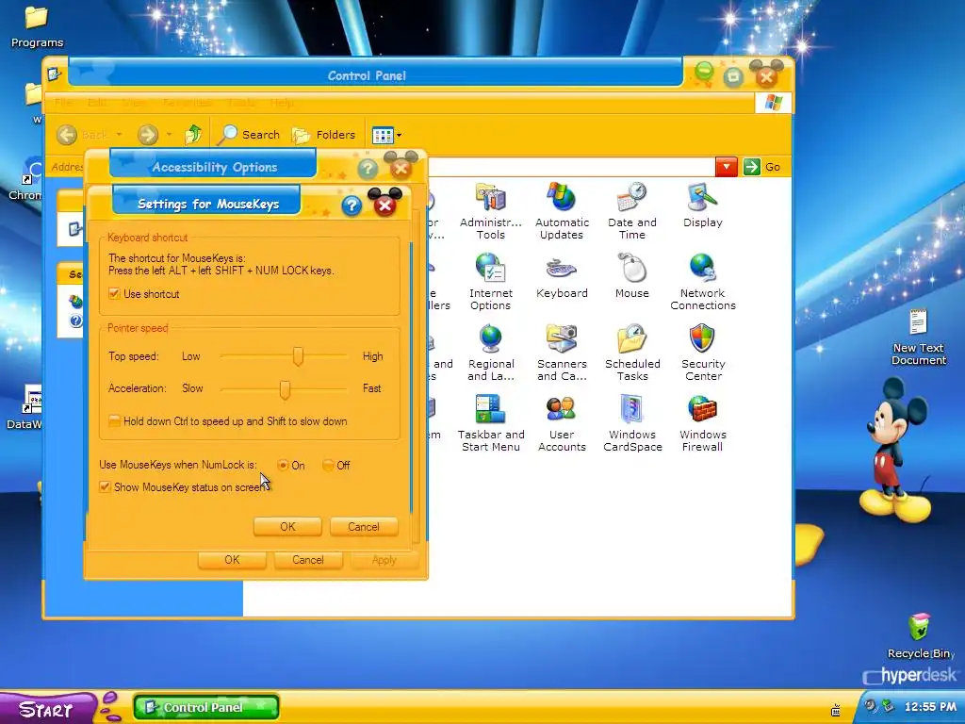This screenshot has height=724, width=965.
Task: Click the Forward button dropdown arrow
Action: click(x=169, y=134)
